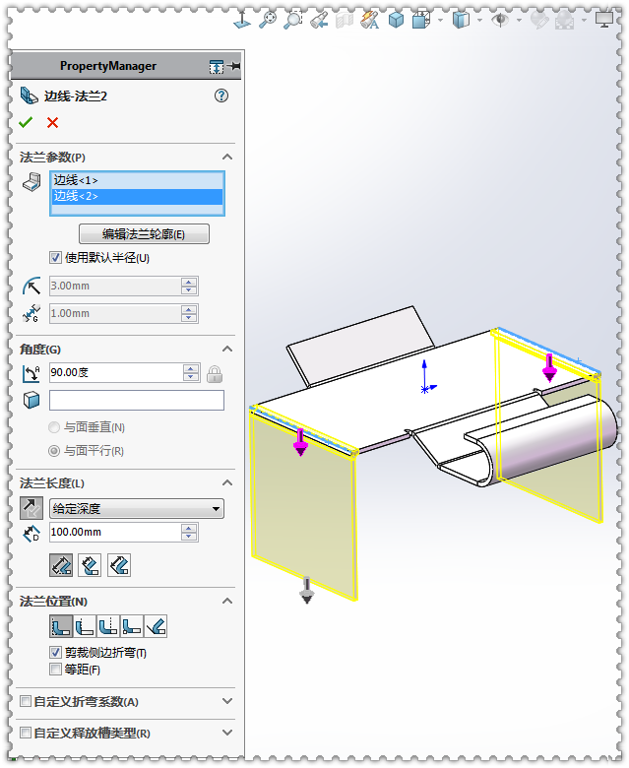Click Zoom to Fit magnifier icon

pyautogui.click(x=268, y=20)
